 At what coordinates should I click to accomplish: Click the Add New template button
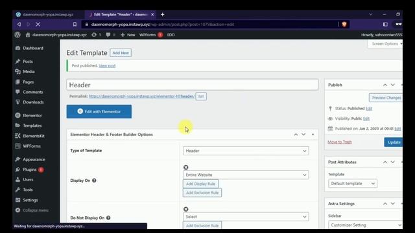point(121,53)
